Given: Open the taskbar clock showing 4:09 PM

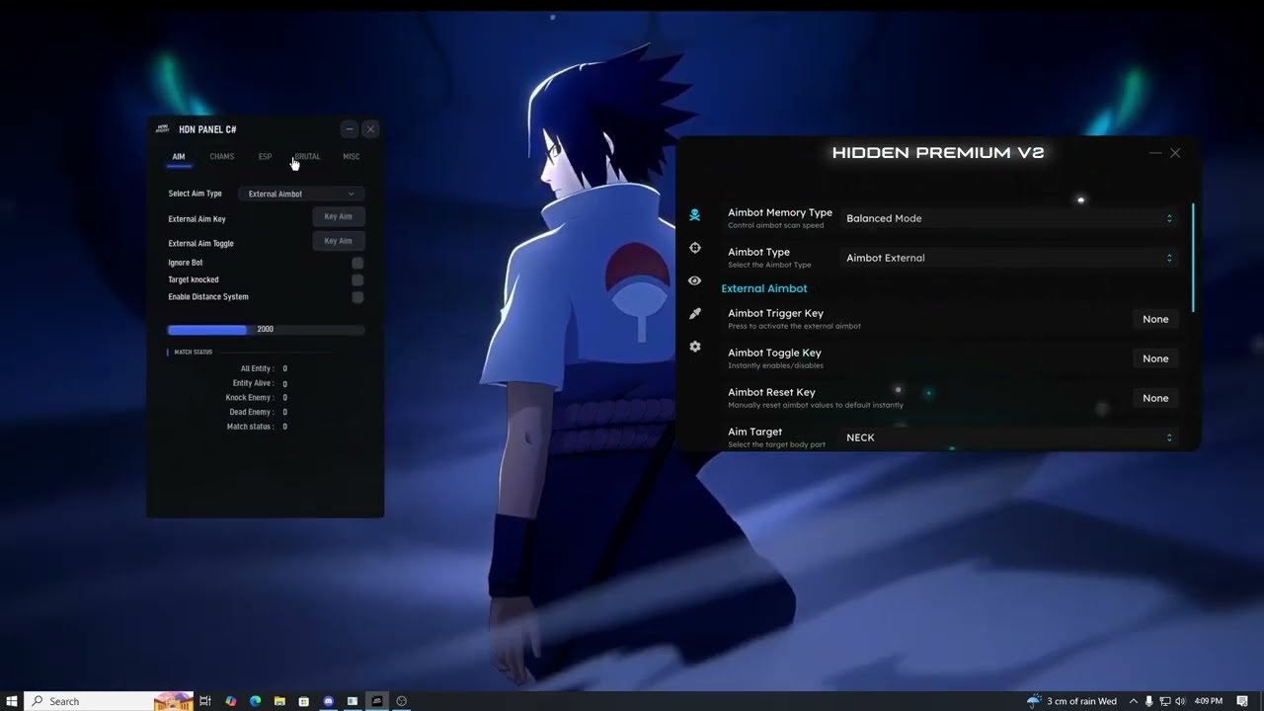Looking at the screenshot, I should click(x=1208, y=701).
